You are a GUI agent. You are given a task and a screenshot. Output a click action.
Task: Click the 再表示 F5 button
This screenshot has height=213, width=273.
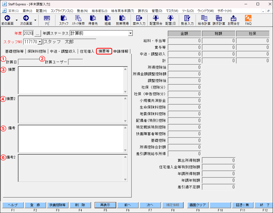pos(105,205)
